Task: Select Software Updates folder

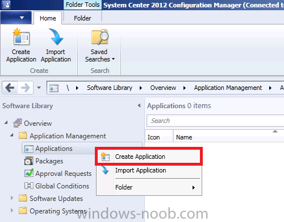Action: [x=56, y=199]
